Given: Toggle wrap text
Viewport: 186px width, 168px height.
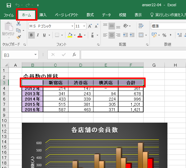Looking at the screenshot, I should pos(141,26).
